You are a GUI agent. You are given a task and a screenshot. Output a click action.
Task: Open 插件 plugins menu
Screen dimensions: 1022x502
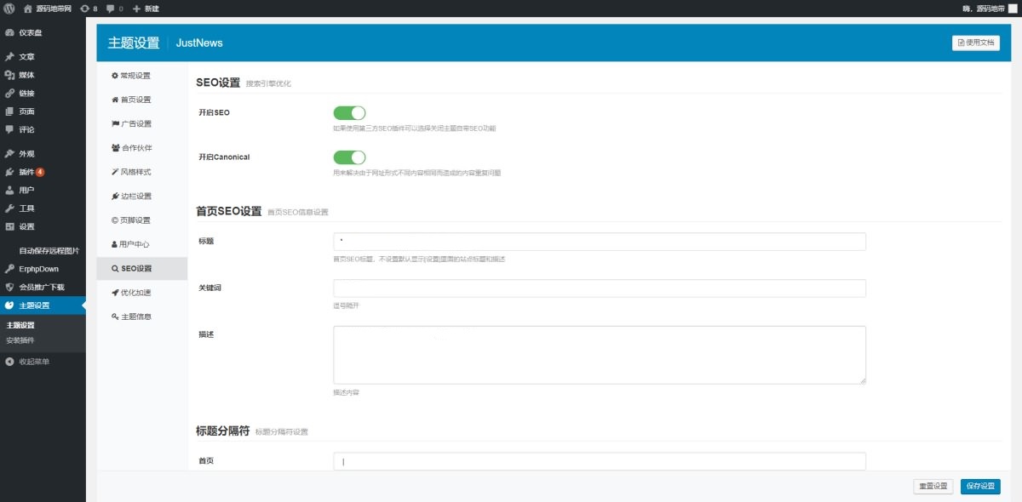(43, 172)
